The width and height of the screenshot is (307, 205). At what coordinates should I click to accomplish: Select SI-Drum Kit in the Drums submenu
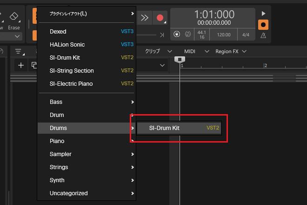point(179,128)
